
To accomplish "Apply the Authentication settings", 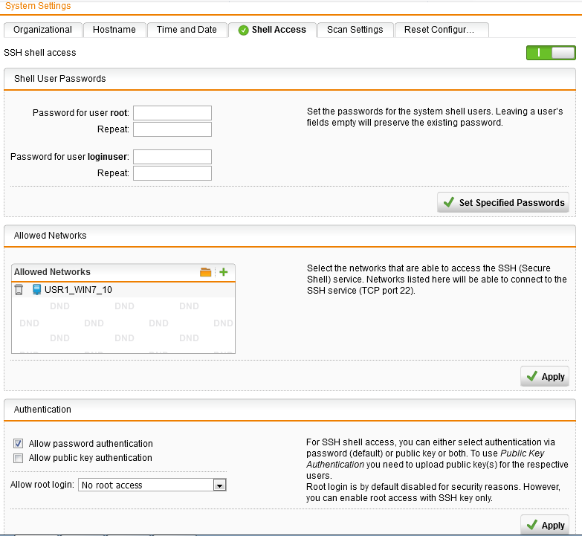I will pyautogui.click(x=545, y=525).
